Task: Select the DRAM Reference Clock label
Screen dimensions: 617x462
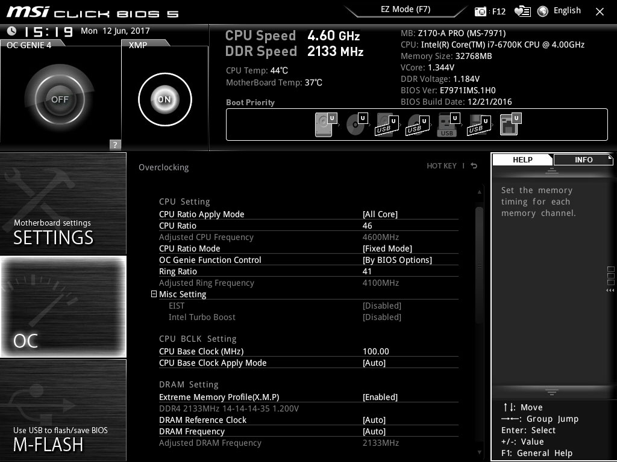Action: (202, 419)
